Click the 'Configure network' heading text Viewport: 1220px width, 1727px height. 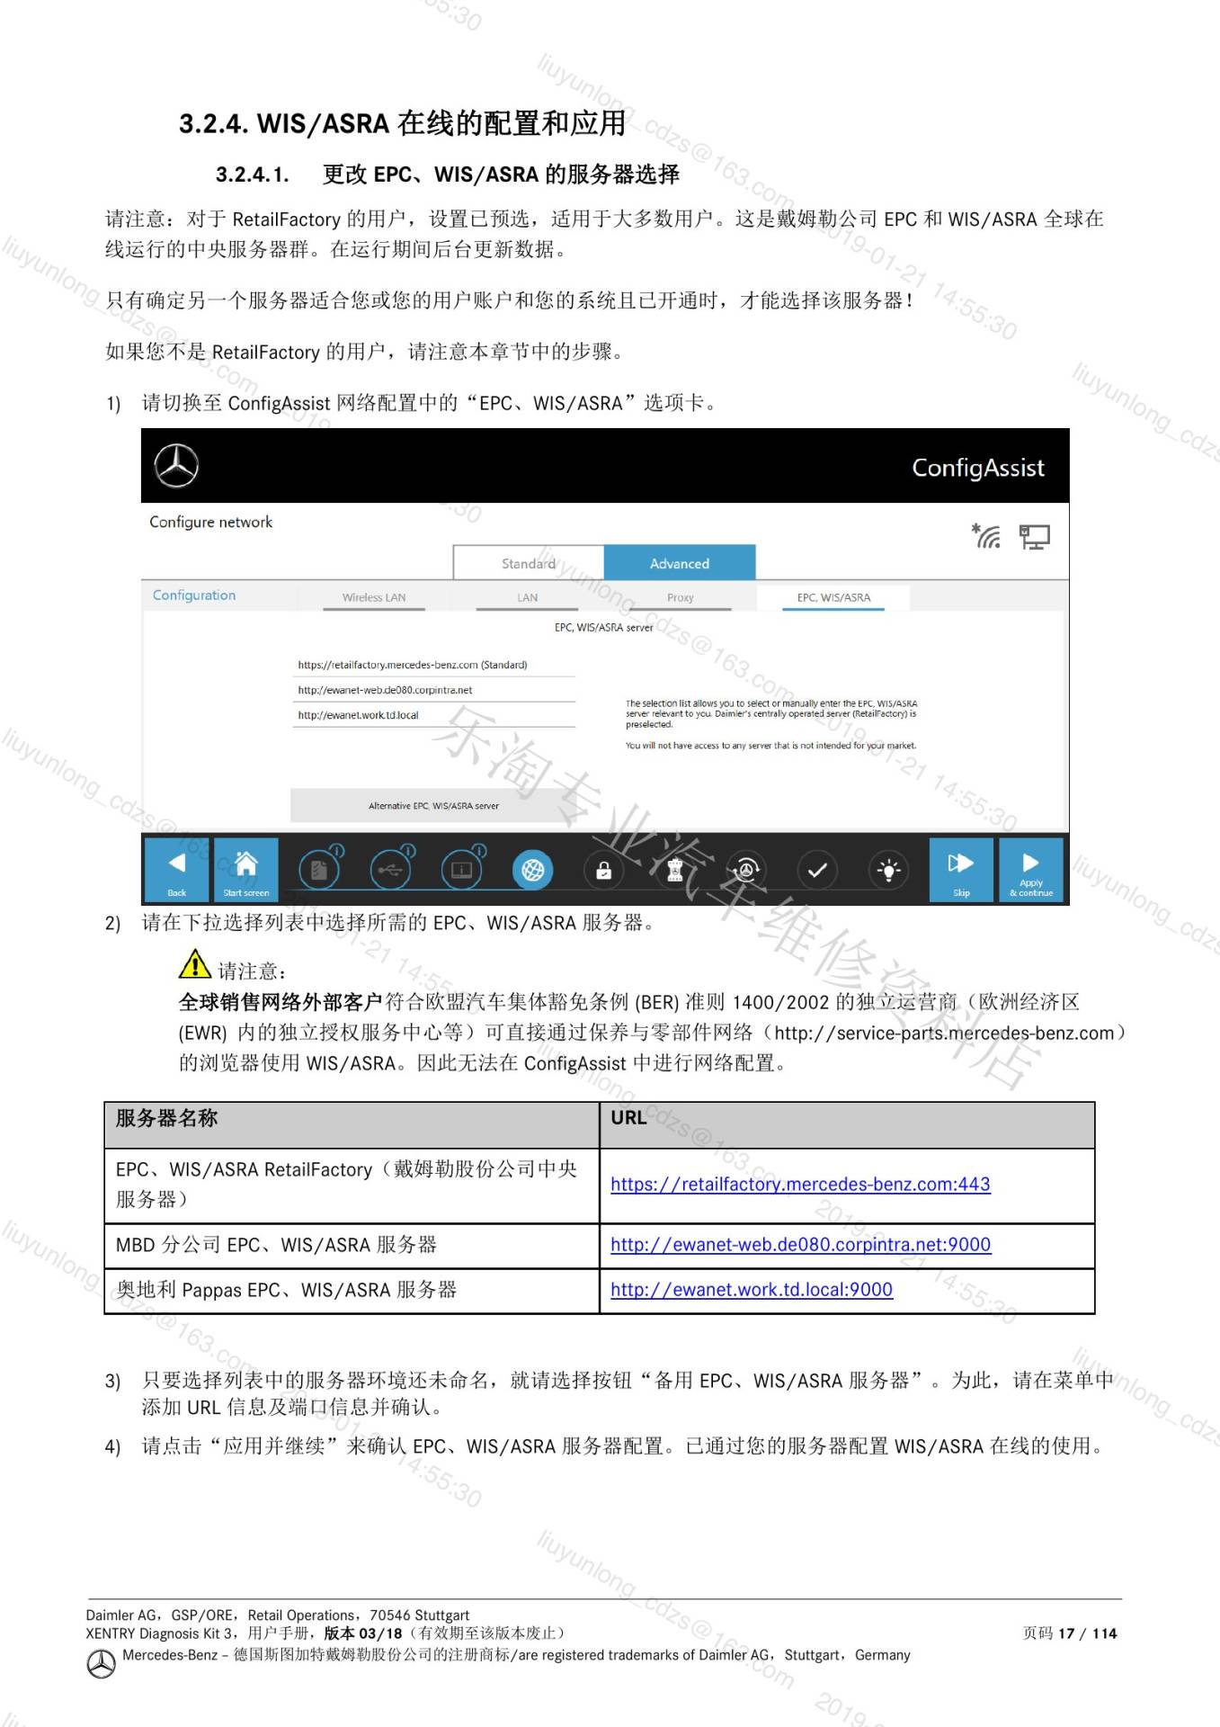pyautogui.click(x=210, y=522)
